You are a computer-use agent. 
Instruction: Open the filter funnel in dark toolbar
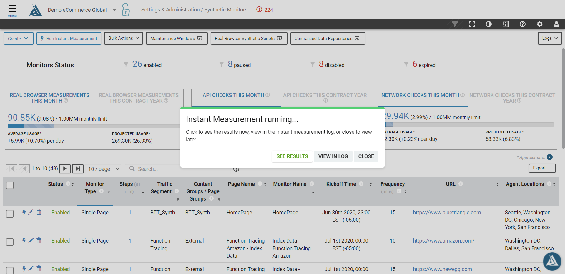455,24
